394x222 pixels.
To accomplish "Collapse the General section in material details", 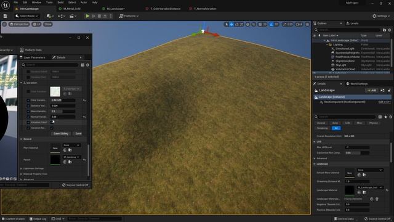I will pyautogui.click(x=22, y=139).
